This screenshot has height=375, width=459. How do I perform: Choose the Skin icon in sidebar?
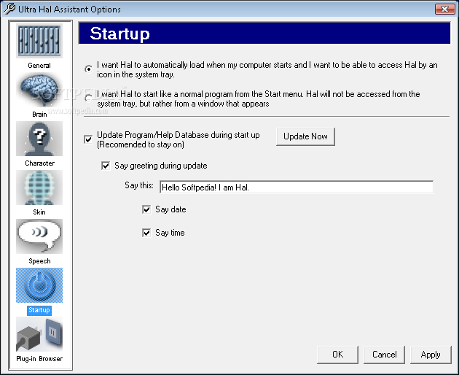[39, 187]
